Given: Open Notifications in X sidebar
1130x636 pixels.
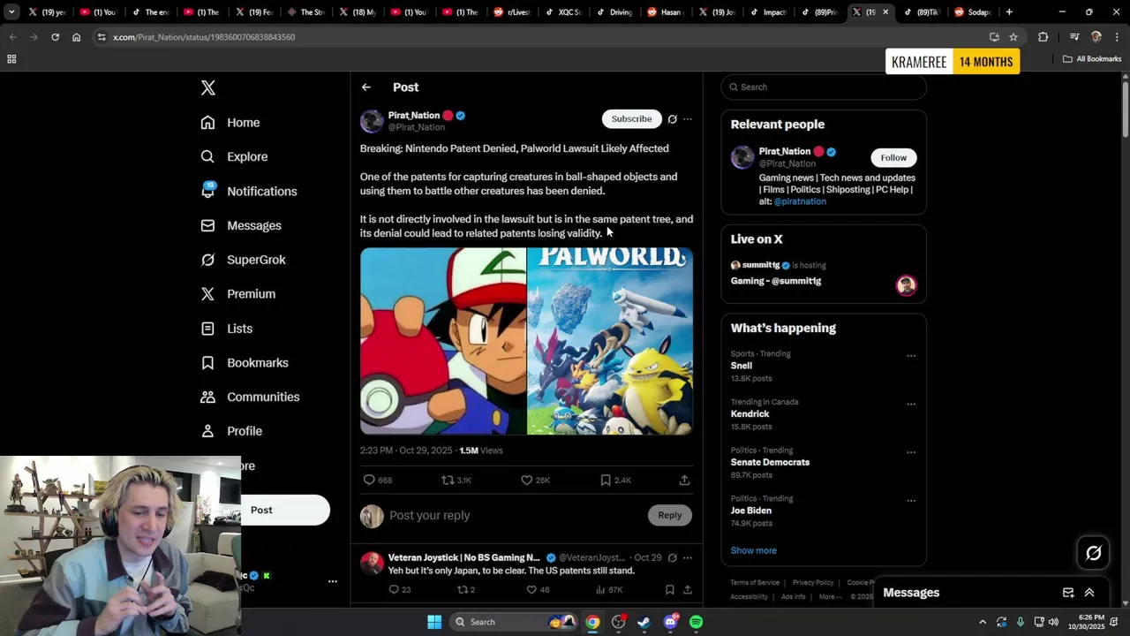Looking at the screenshot, I should tap(249, 191).
